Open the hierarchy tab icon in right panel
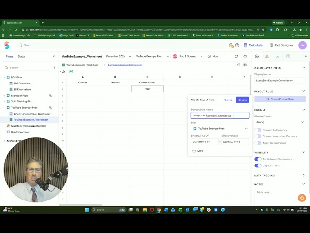The width and height of the screenshot is (310, 233). coord(267,56)
